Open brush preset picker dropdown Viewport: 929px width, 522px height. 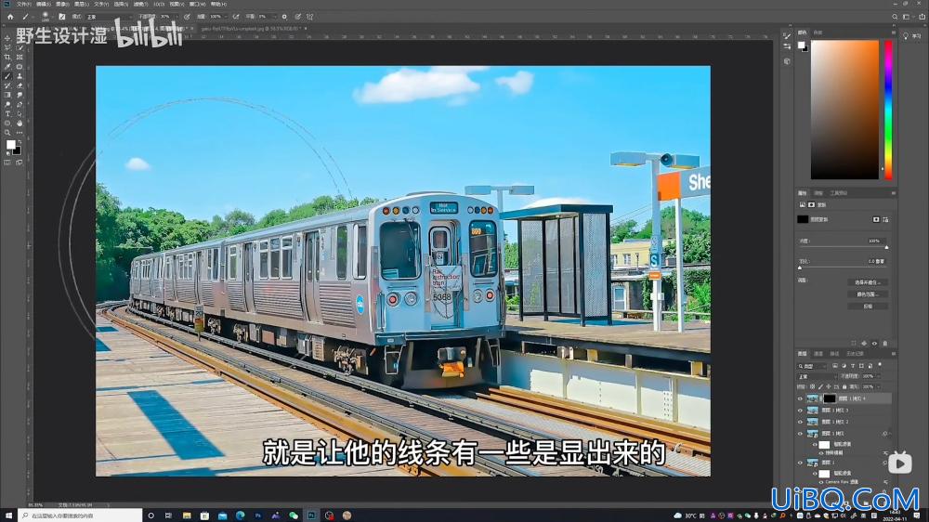pyautogui.click(x=52, y=17)
